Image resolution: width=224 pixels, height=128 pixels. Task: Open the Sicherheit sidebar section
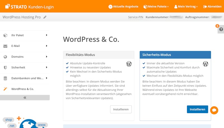point(25,68)
